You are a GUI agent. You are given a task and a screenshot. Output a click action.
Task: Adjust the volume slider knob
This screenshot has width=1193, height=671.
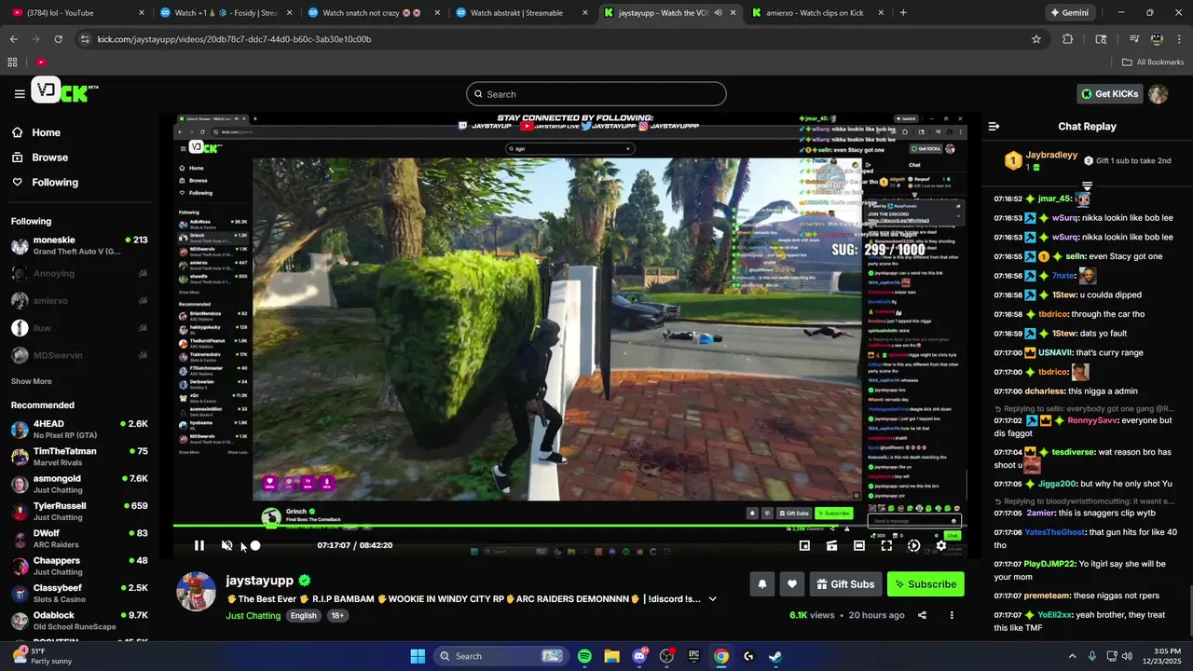point(255,545)
